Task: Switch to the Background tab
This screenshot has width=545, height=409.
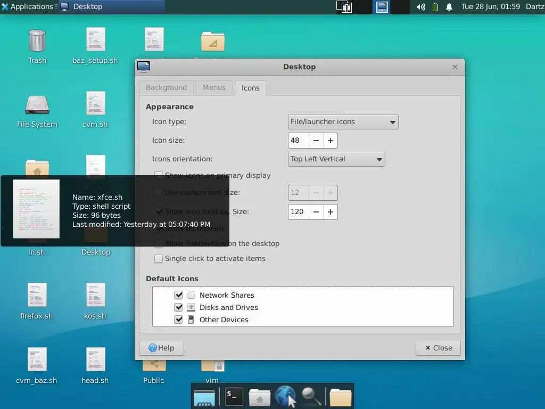Action: (167, 88)
